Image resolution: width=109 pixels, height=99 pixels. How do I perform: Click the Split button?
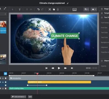click(x=30, y=97)
